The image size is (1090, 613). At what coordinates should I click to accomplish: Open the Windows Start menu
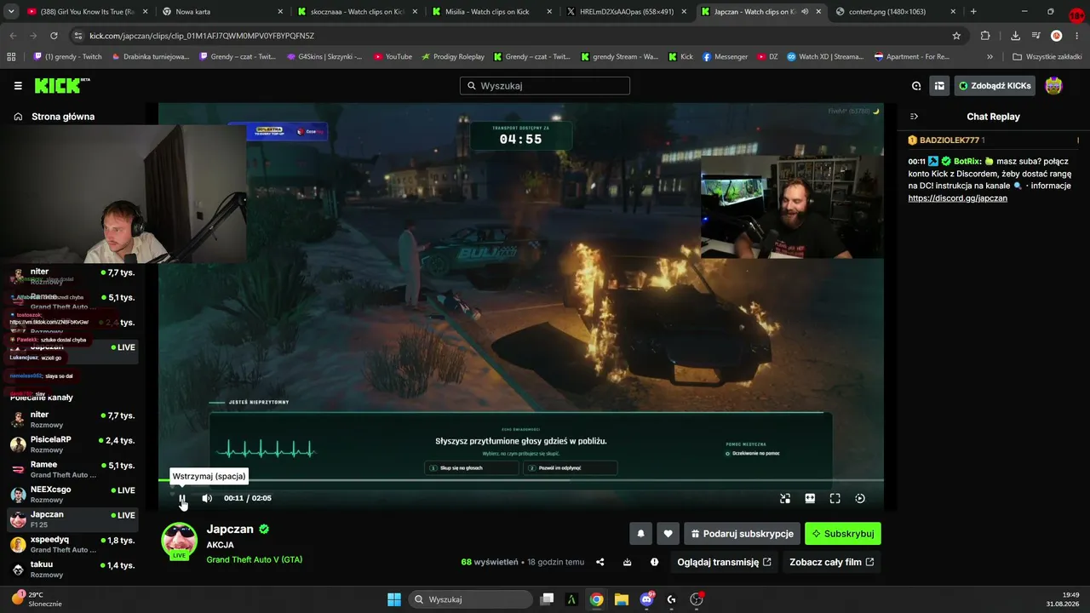pos(394,599)
